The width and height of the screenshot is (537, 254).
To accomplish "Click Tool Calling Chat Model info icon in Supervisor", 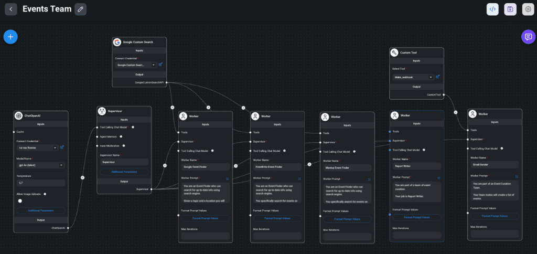I will coord(133,127).
